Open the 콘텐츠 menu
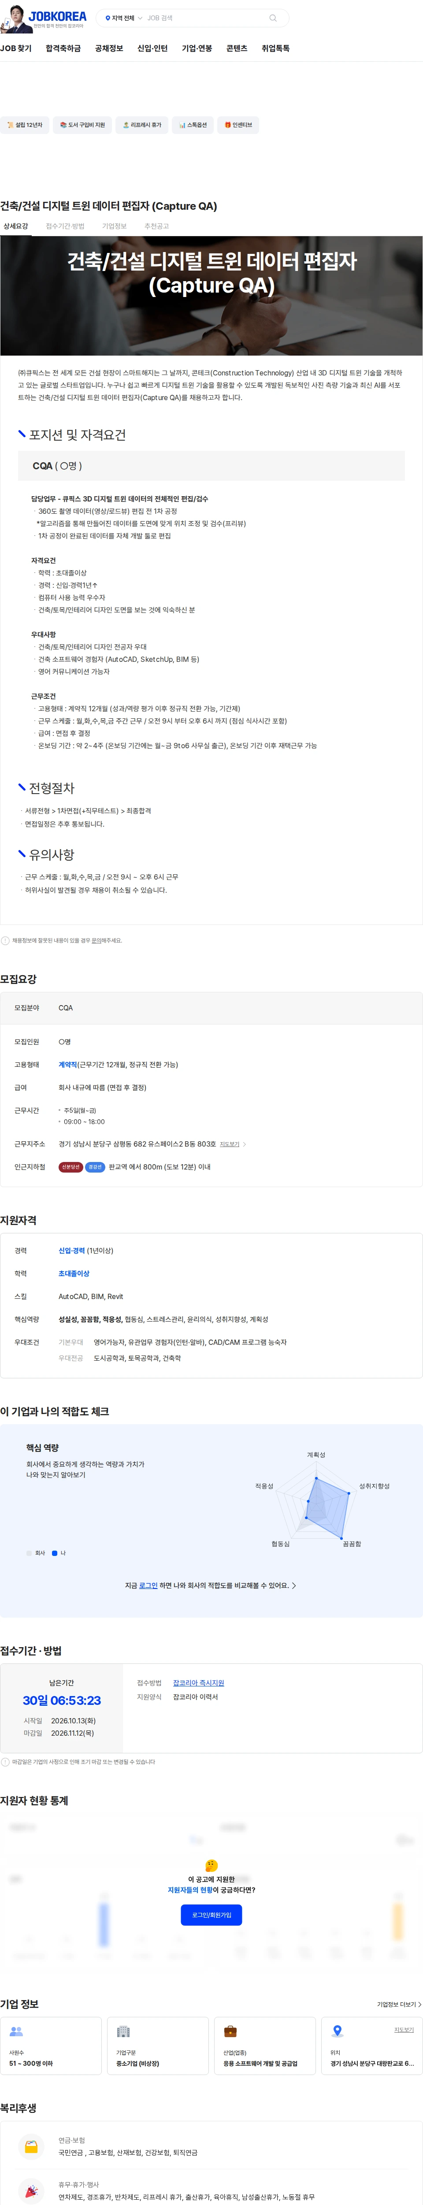 coord(236,49)
